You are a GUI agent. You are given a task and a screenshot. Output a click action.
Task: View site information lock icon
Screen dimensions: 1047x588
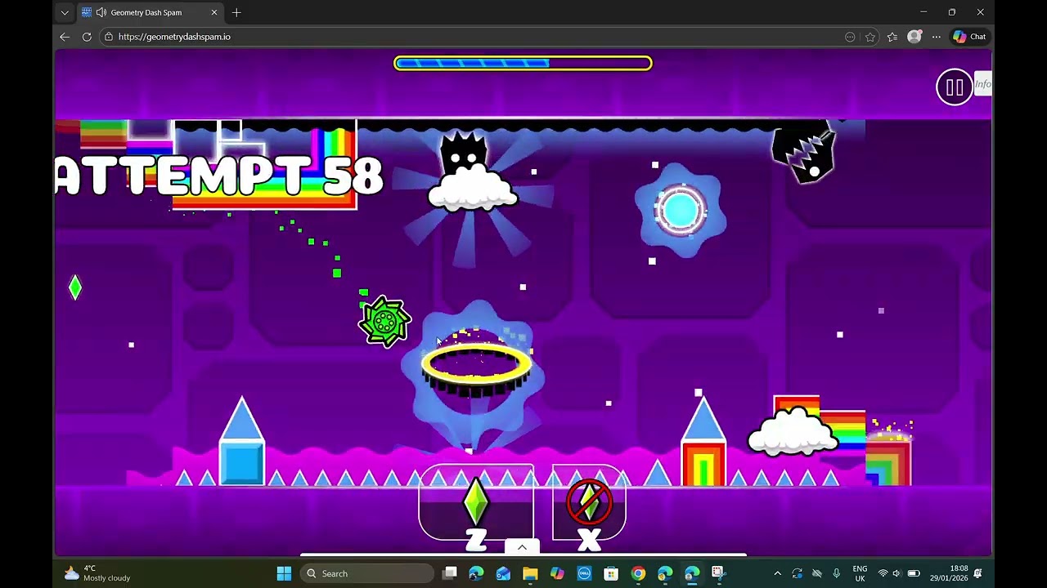(109, 37)
